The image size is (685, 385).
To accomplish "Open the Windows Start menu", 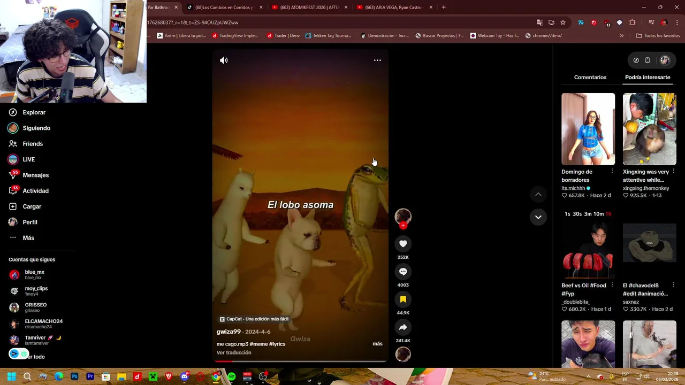I will pos(11,377).
